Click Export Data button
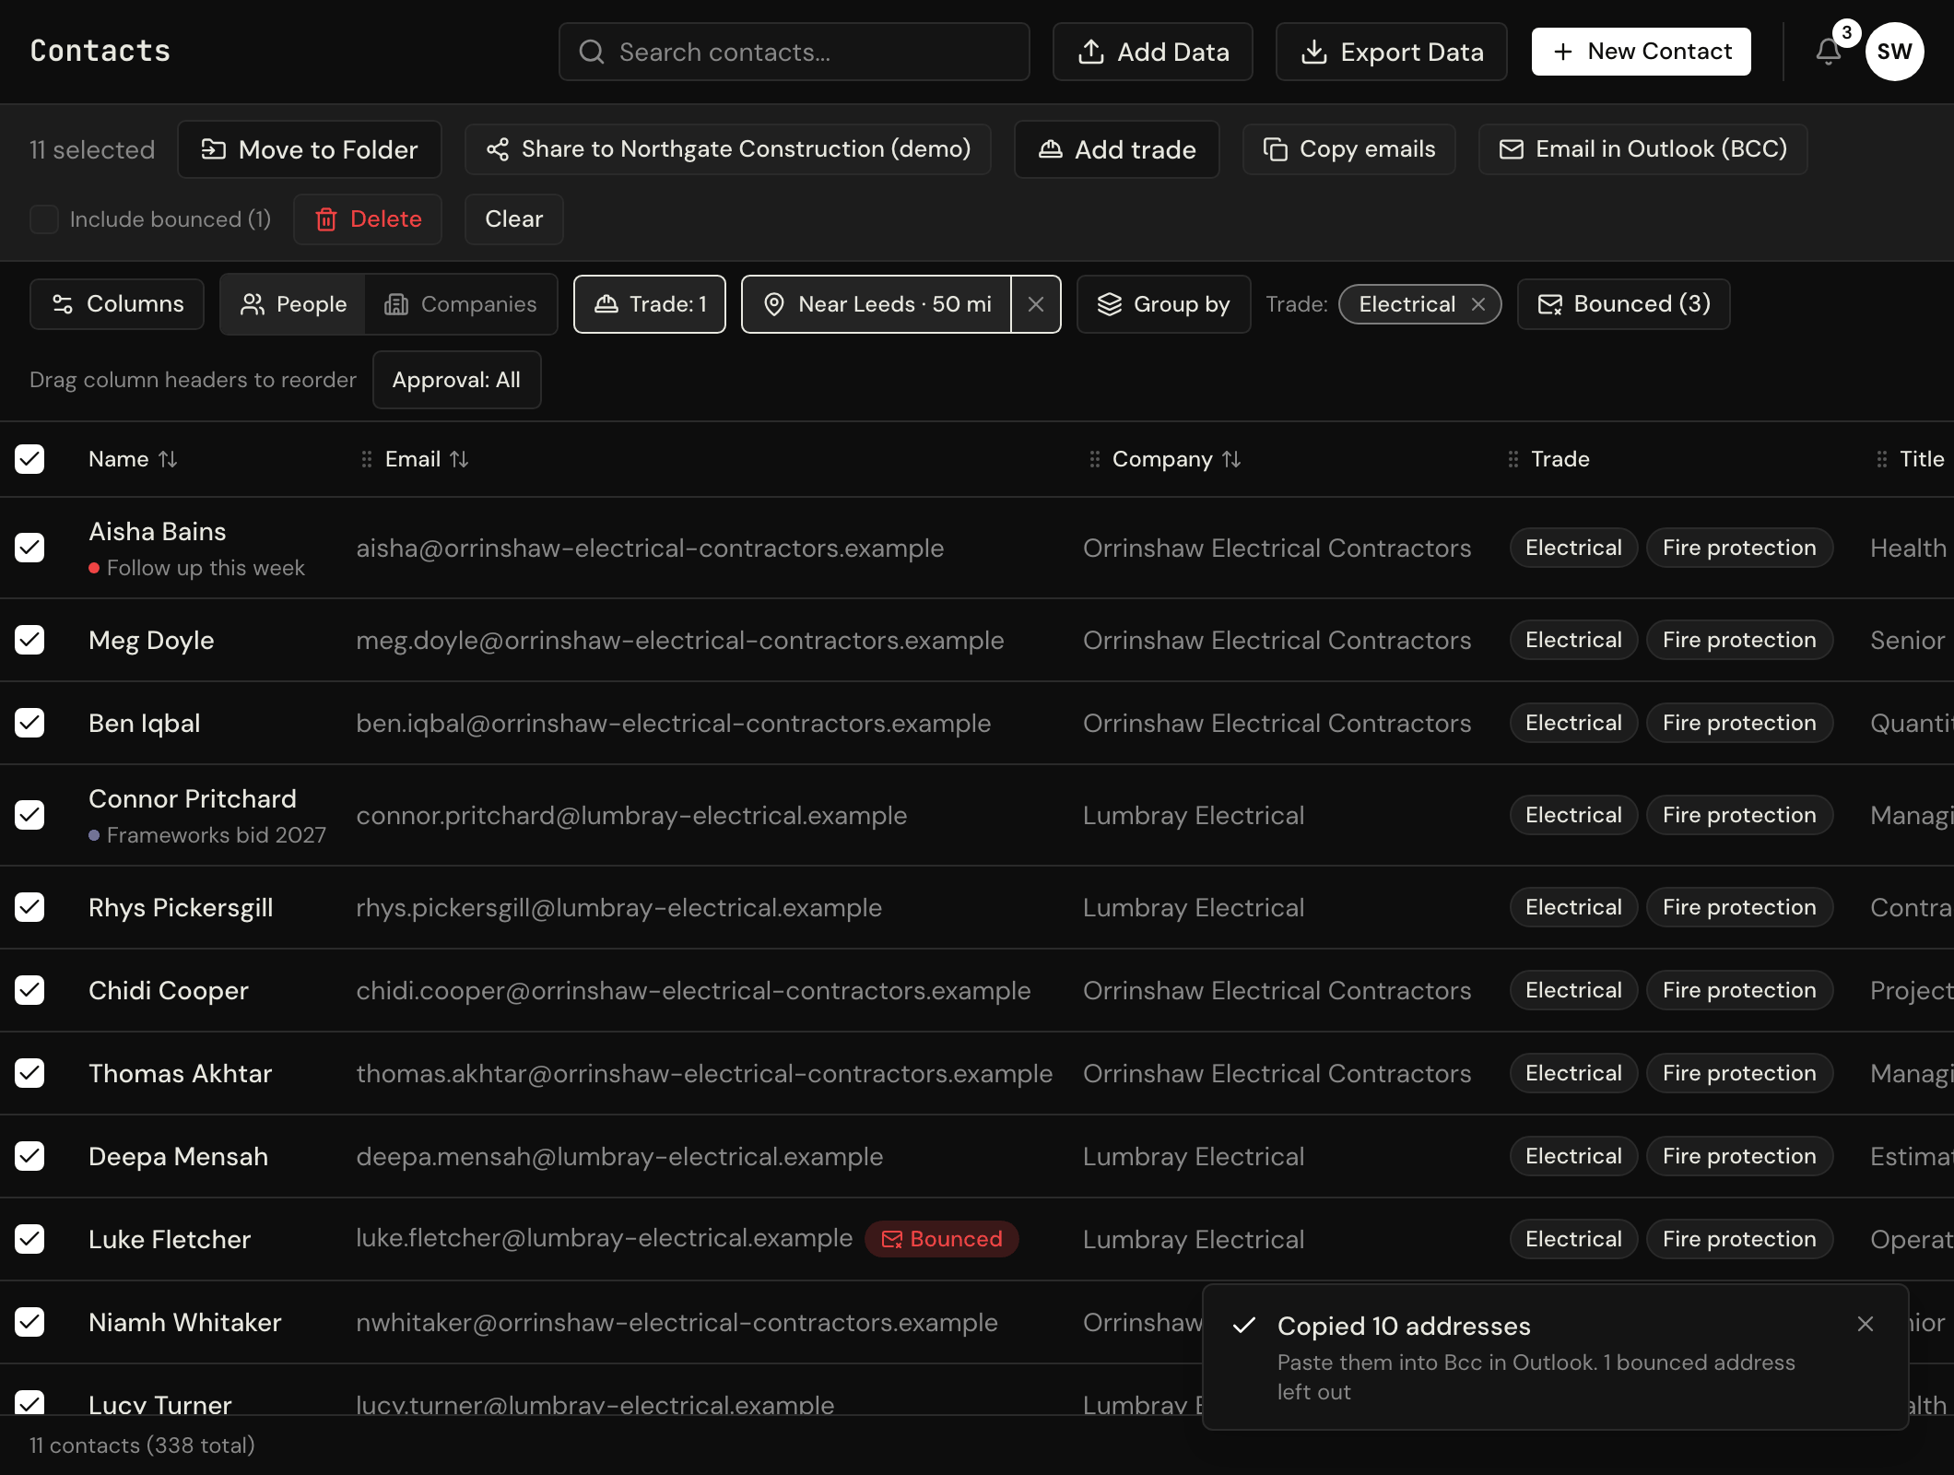 coord(1392,52)
